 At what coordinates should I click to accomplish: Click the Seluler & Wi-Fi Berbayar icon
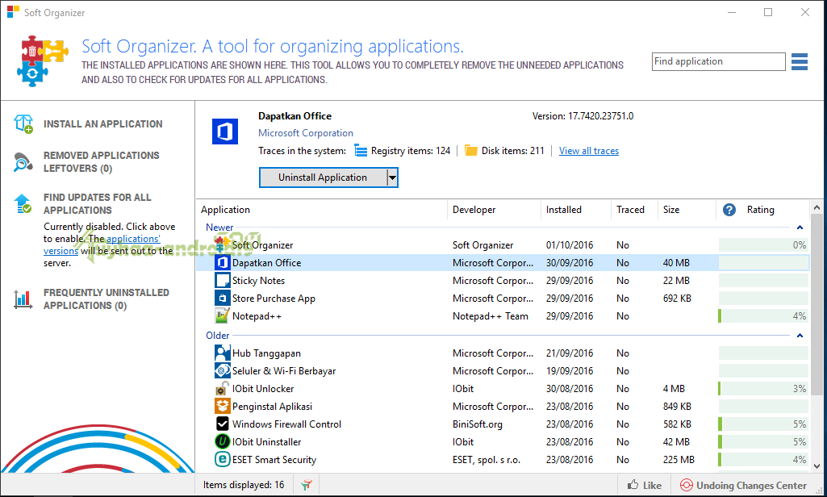pos(222,371)
